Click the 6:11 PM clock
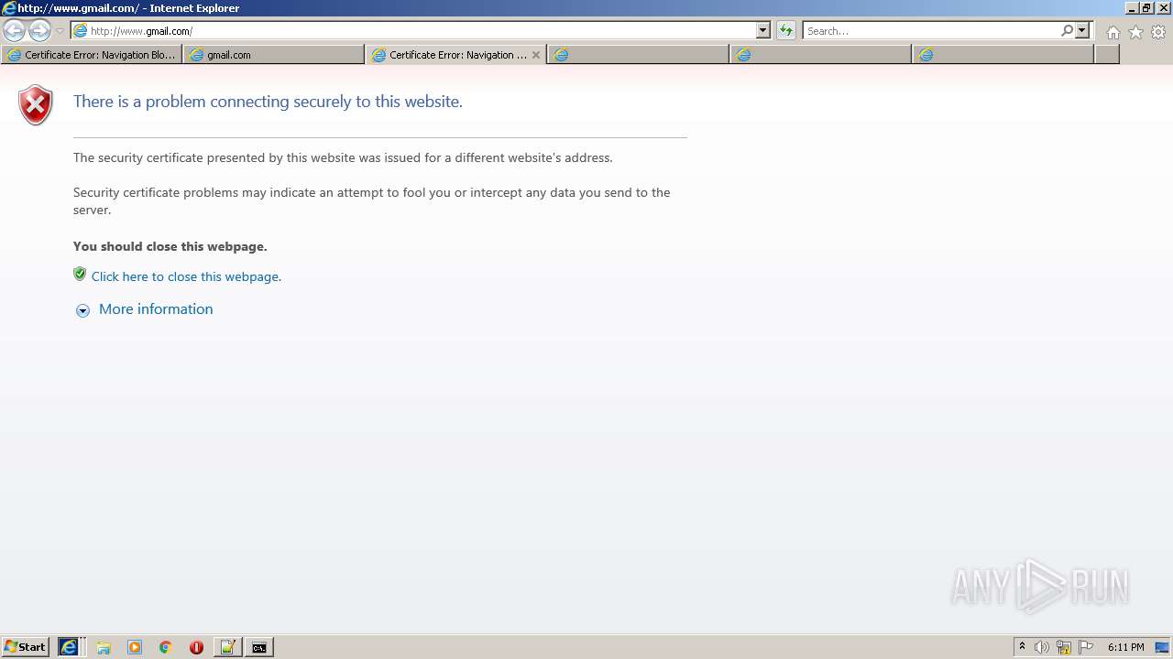Screen dimensions: 1173x659 pos(1125,647)
